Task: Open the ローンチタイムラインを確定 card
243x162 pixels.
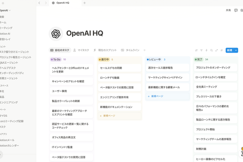Action: pyautogui.click(x=215, y=77)
